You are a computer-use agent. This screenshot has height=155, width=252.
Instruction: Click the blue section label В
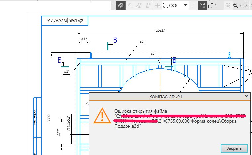(115, 40)
